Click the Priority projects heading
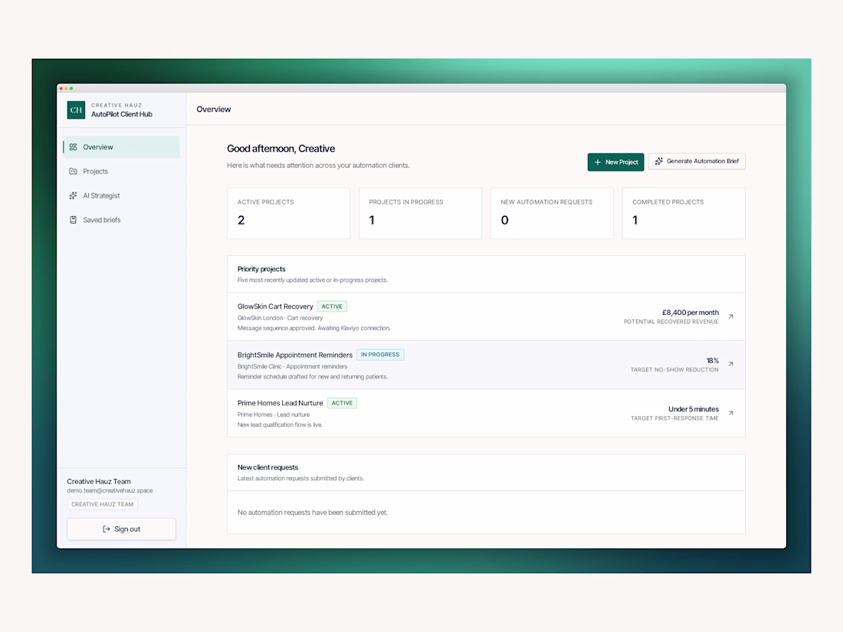The image size is (843, 632). point(261,269)
